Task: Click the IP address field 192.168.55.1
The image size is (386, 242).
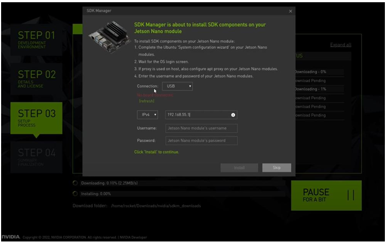Action: (x=196, y=114)
